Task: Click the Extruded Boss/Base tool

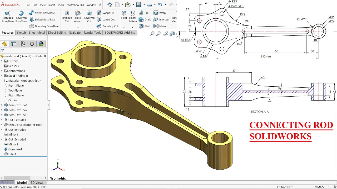Action: pyautogui.click(x=8, y=17)
